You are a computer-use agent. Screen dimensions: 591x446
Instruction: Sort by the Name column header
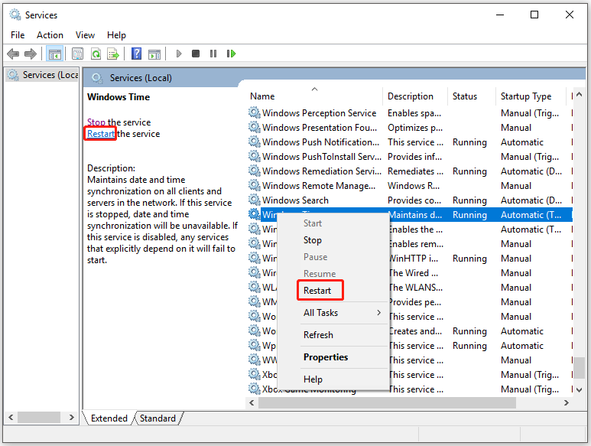pyautogui.click(x=315, y=96)
